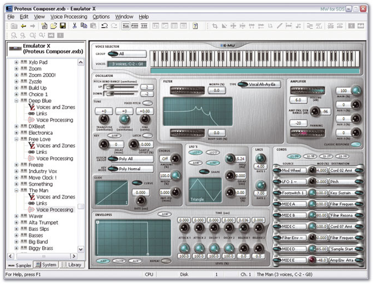Open the Group 'All' dropdown
379x286 pixels.
(127, 54)
